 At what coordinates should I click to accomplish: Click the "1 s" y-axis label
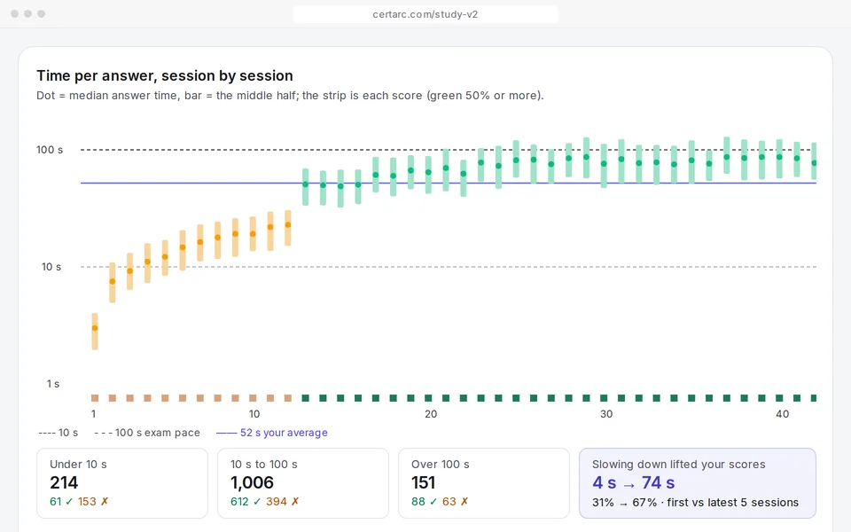click(53, 384)
